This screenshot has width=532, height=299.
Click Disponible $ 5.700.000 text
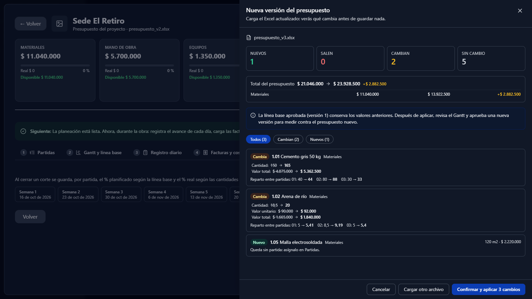pos(126,77)
